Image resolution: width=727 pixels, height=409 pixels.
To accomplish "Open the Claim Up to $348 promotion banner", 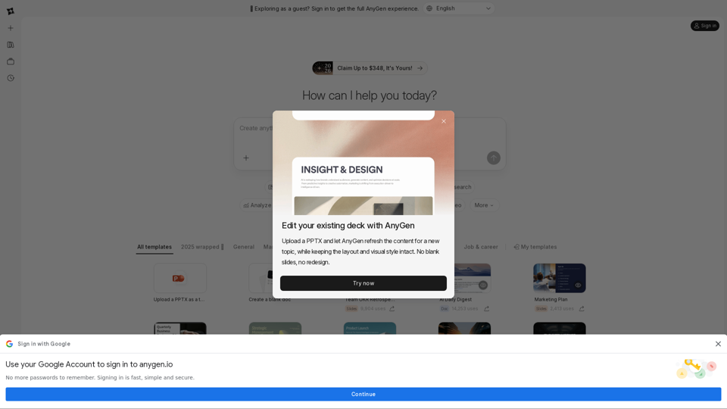I will 370,68.
